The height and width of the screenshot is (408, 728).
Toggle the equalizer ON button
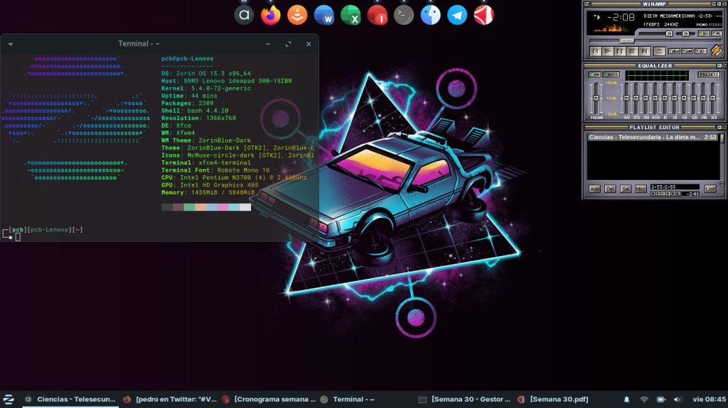[595, 75]
